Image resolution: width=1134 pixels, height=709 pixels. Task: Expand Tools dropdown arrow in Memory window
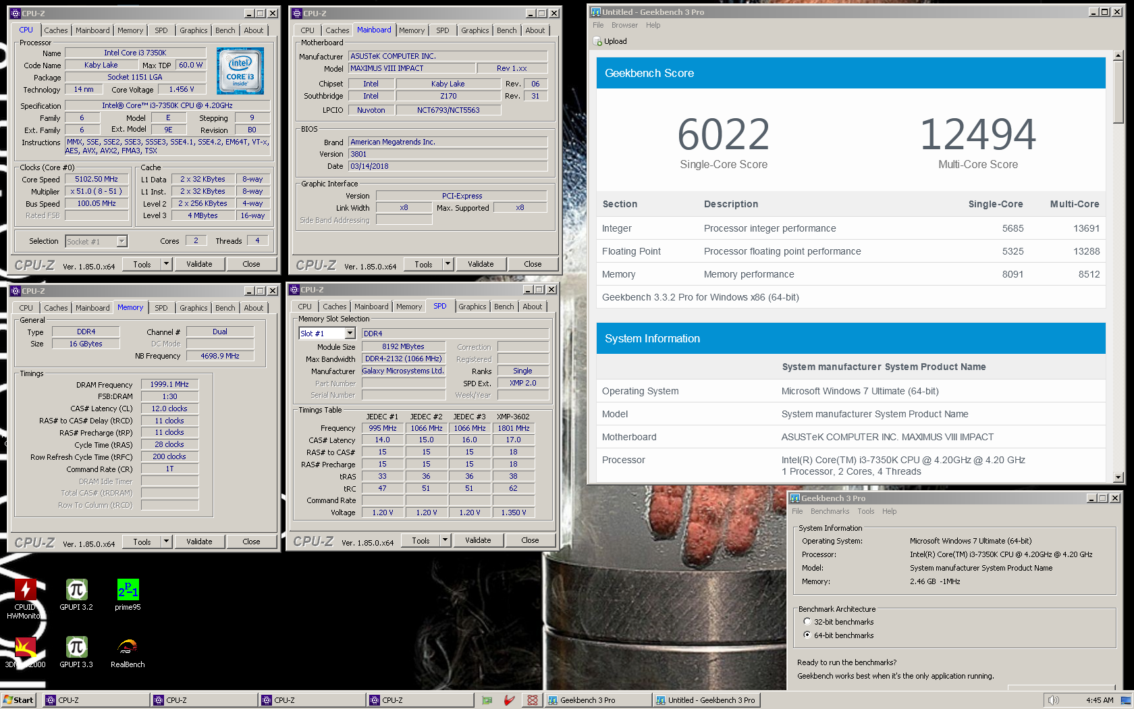[x=166, y=542]
